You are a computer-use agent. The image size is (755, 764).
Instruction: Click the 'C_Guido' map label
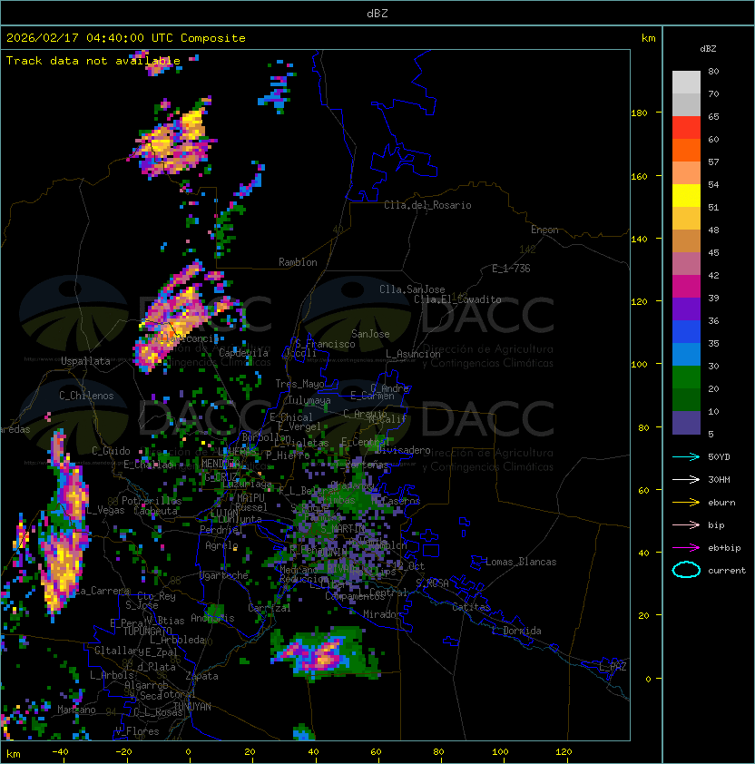111,451
